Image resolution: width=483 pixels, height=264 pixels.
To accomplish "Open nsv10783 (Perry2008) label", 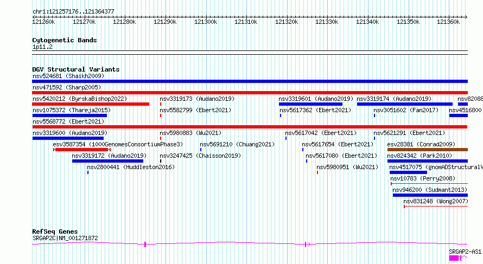I will pyautogui.click(x=423, y=178).
